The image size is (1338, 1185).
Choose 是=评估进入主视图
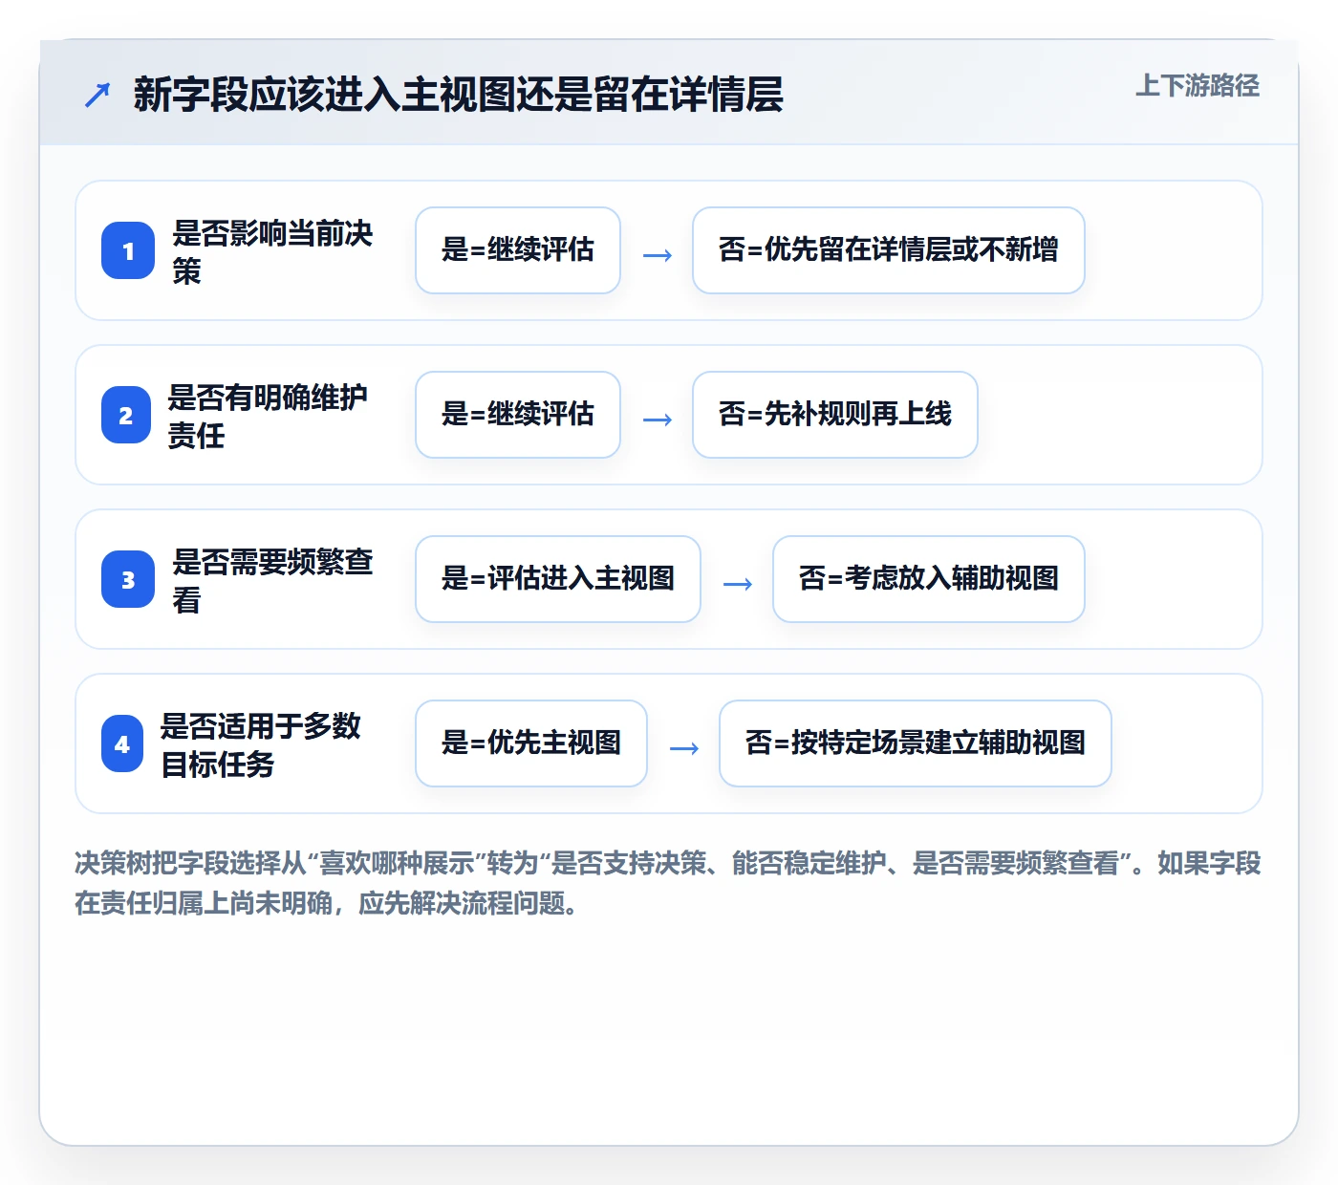click(558, 579)
